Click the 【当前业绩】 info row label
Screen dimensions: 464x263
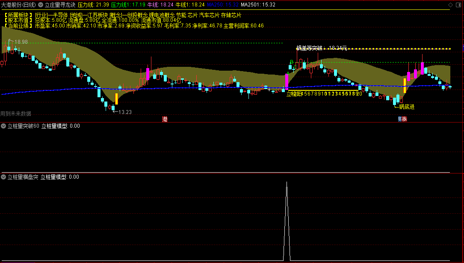coord(18,26)
